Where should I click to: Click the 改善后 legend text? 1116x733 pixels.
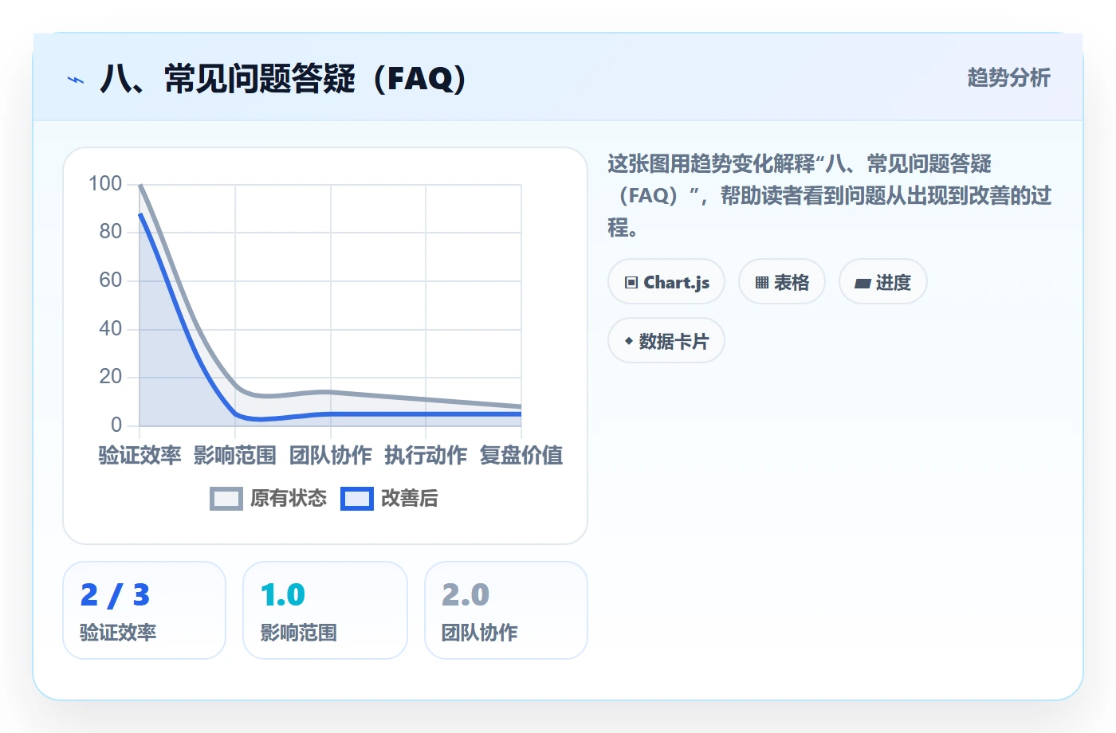[410, 499]
